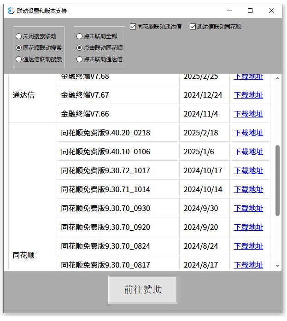Click the date cell 2024/9/30
287x321 pixels.
pos(205,208)
